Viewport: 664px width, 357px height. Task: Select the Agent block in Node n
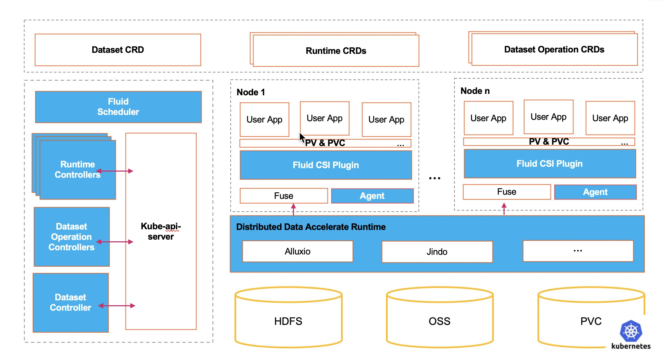point(595,192)
